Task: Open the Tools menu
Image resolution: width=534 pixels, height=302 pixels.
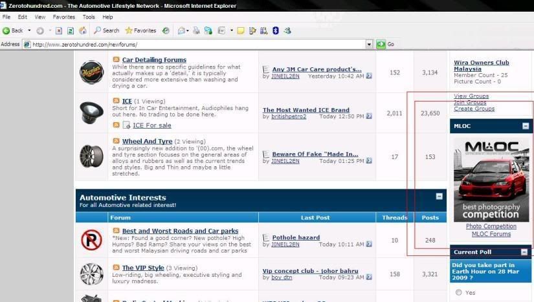Action: click(89, 17)
